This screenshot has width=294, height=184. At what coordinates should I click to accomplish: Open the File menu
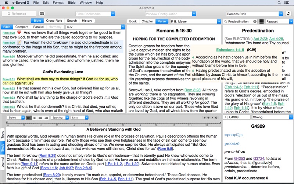(x=36, y=3)
